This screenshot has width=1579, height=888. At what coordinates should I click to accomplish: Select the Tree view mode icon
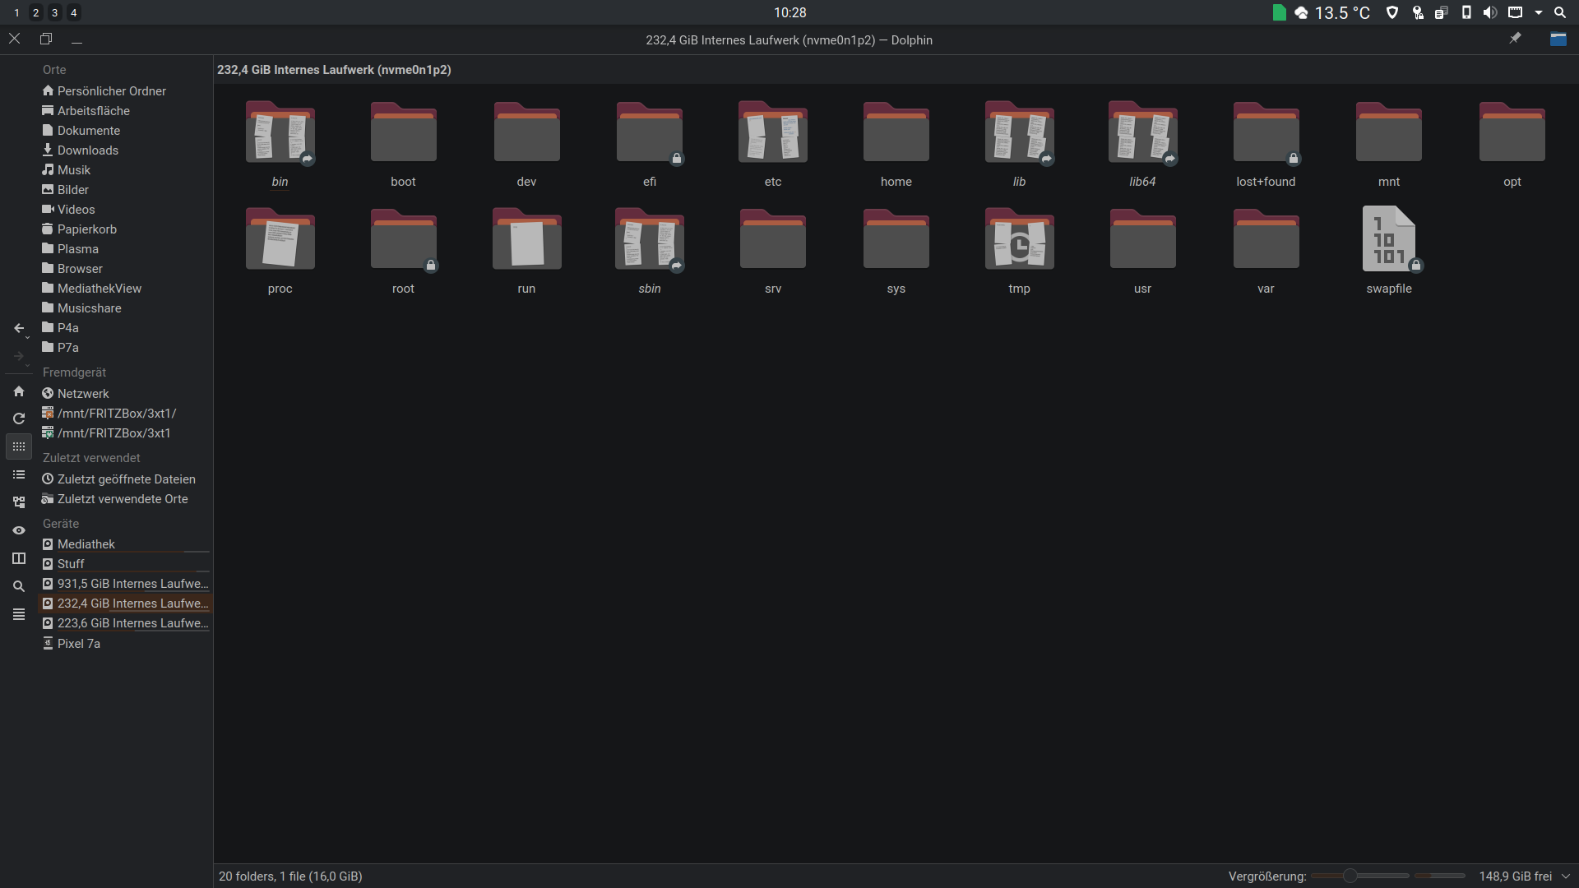(x=19, y=502)
